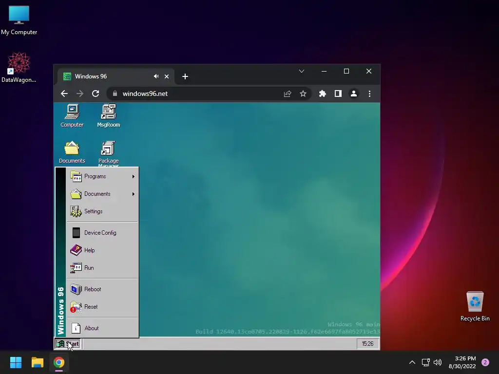Launch Package Manager shortcut icon
This screenshot has width=499, height=374.
[x=109, y=153]
